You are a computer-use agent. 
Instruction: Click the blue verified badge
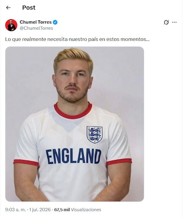pyautogui.click(x=55, y=22)
